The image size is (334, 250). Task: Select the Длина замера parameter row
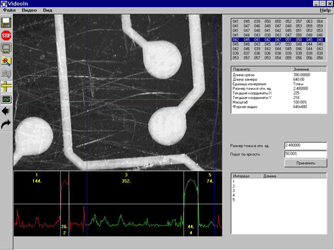point(279,79)
